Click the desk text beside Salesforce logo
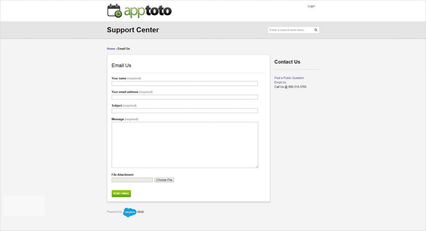 141,212
